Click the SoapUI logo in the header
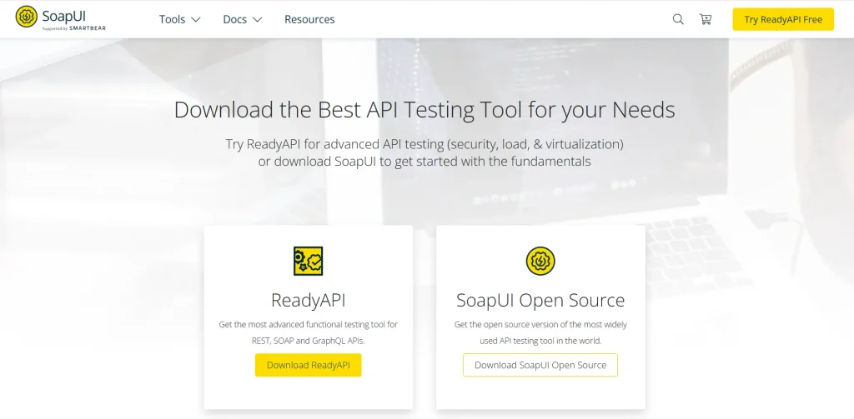Image resolution: width=854 pixels, height=419 pixels. tap(60, 19)
